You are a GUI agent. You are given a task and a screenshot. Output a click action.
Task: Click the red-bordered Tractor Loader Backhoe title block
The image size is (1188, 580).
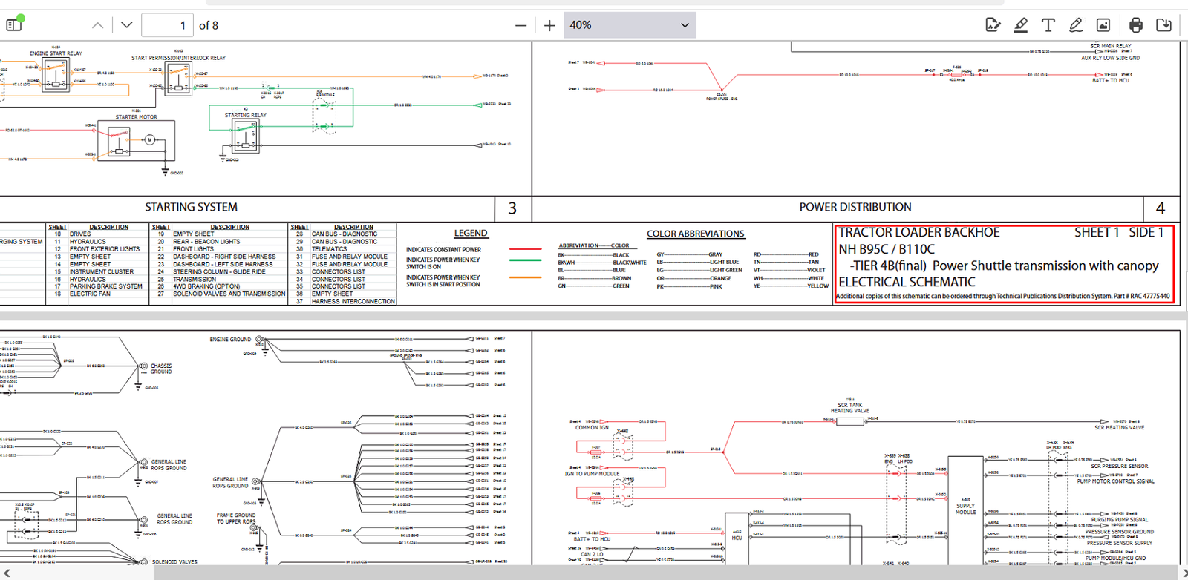1005,264
